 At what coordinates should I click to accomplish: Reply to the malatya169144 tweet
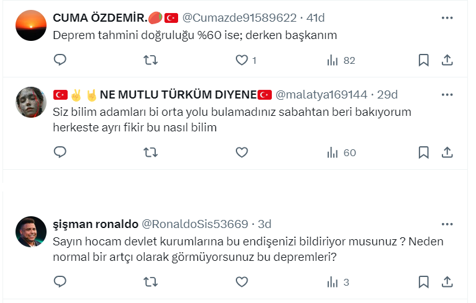tap(60, 152)
